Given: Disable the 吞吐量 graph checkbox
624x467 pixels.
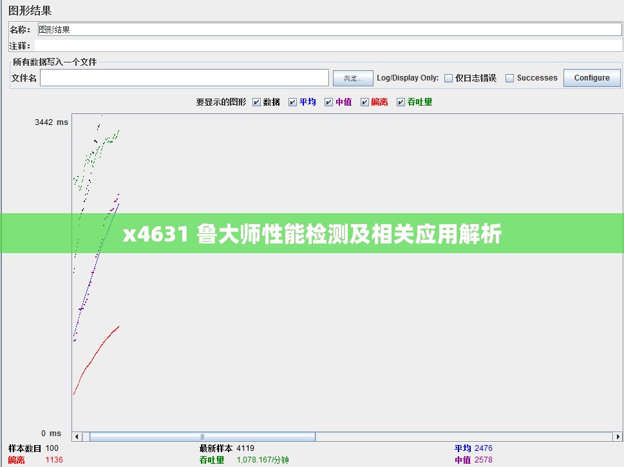Looking at the screenshot, I should [399, 102].
